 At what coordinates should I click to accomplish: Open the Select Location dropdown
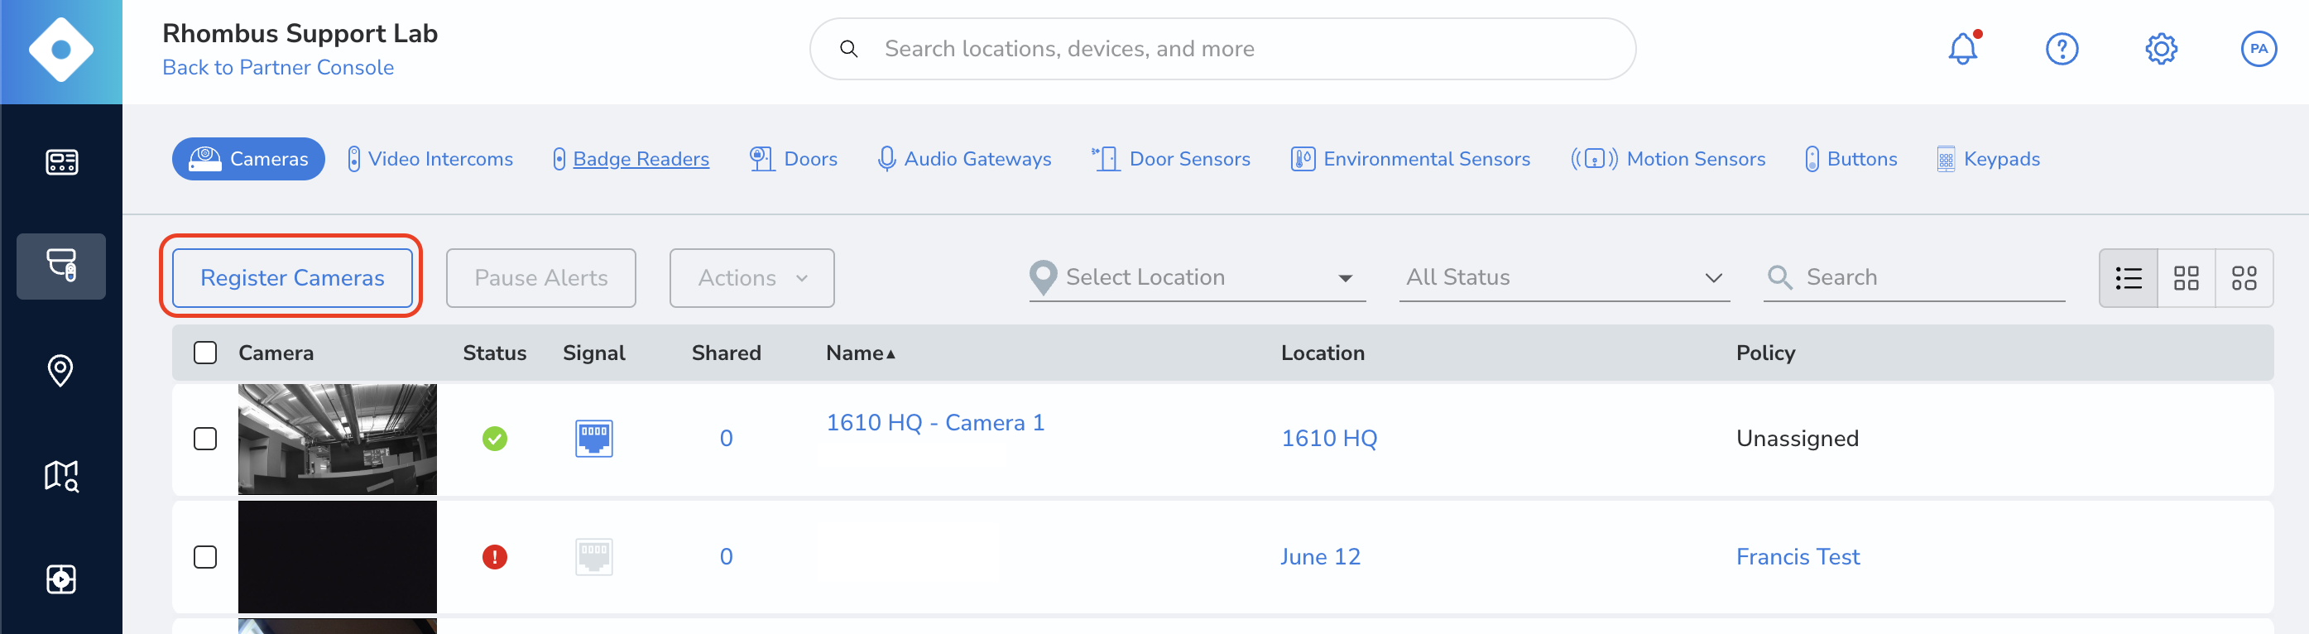point(1198,277)
